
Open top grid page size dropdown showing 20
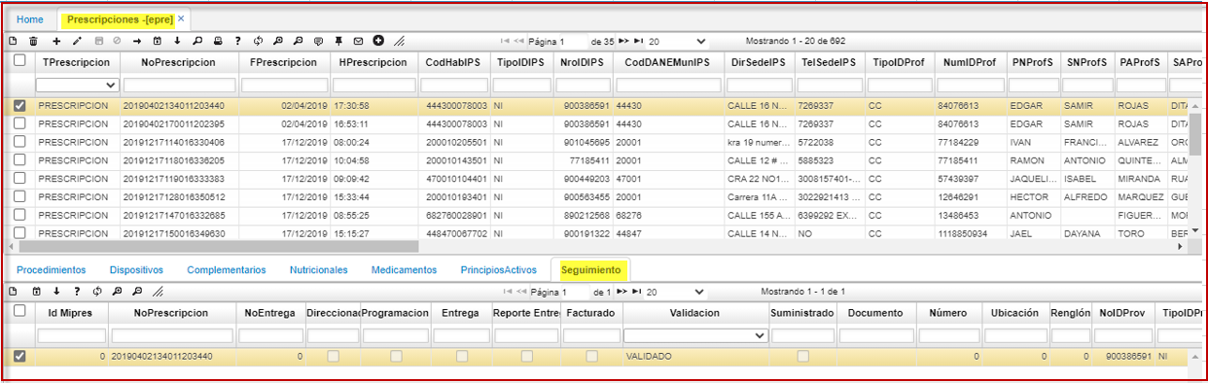pos(678,42)
